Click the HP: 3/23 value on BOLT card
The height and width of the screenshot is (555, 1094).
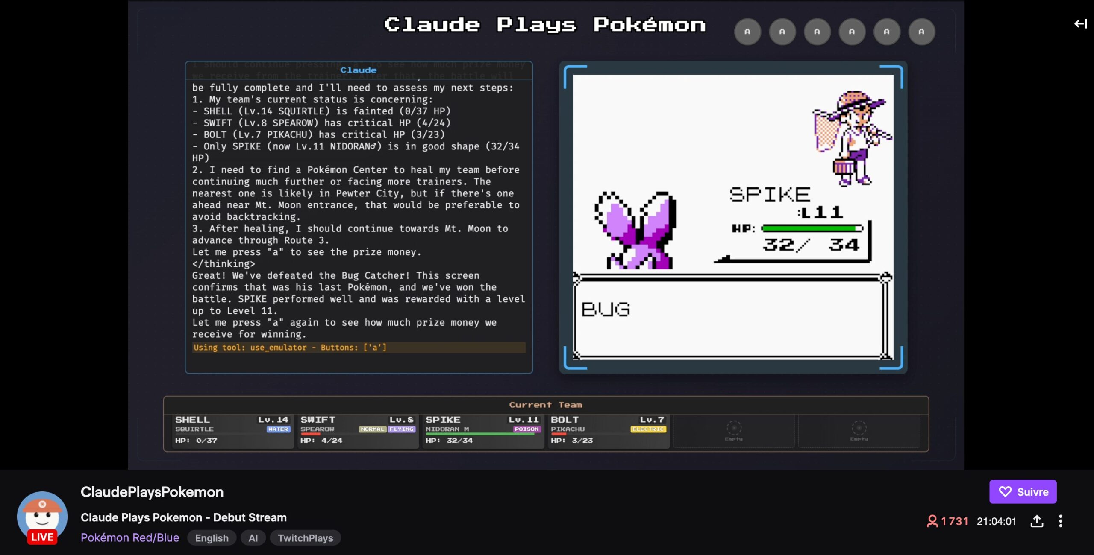(x=572, y=441)
